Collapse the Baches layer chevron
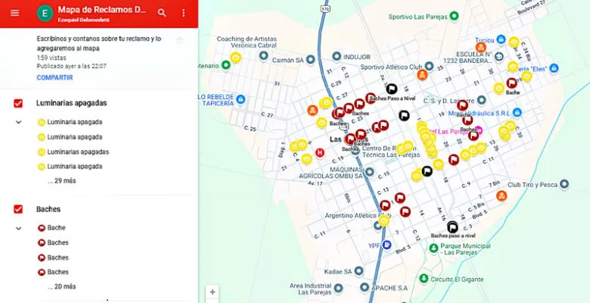 click(18, 228)
